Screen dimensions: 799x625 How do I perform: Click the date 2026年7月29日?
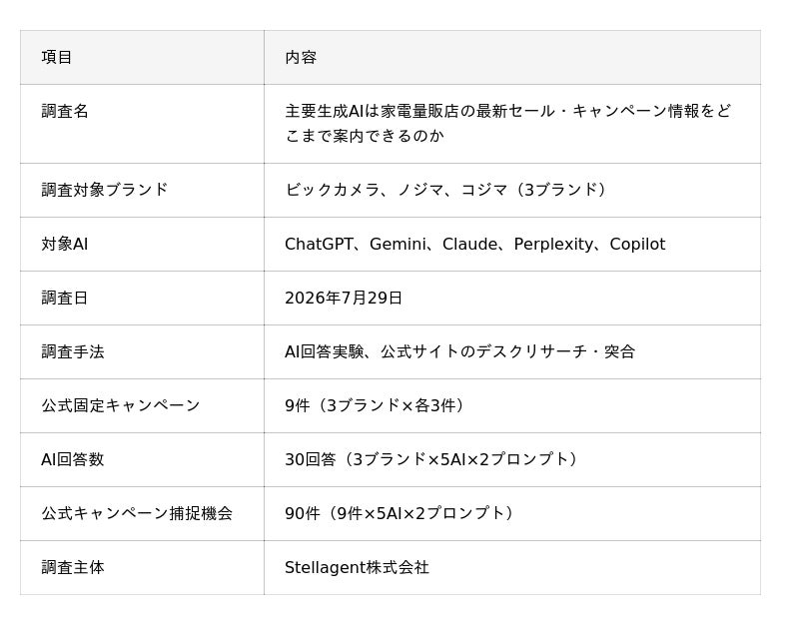(x=344, y=298)
